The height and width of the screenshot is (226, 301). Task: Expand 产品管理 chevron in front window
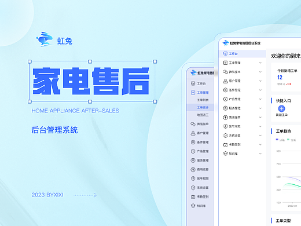[260, 99]
